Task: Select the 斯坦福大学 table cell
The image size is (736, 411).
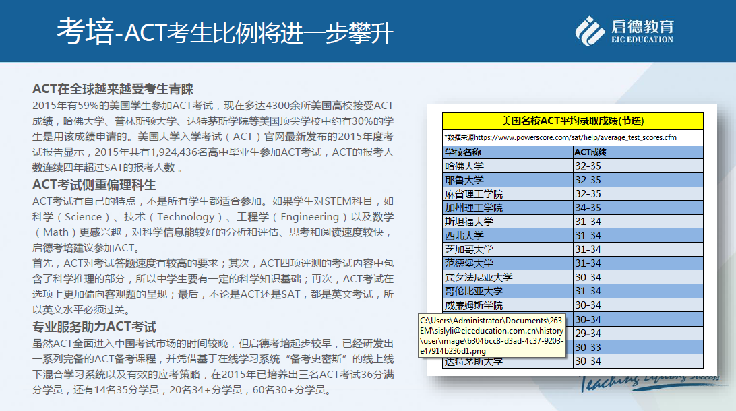Action: [469, 222]
